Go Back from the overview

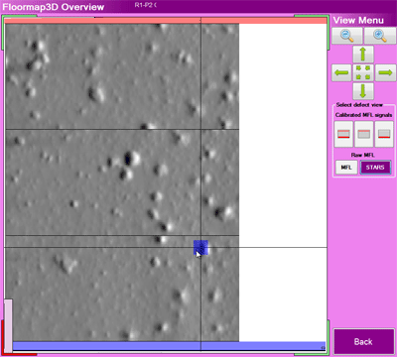pyautogui.click(x=363, y=341)
